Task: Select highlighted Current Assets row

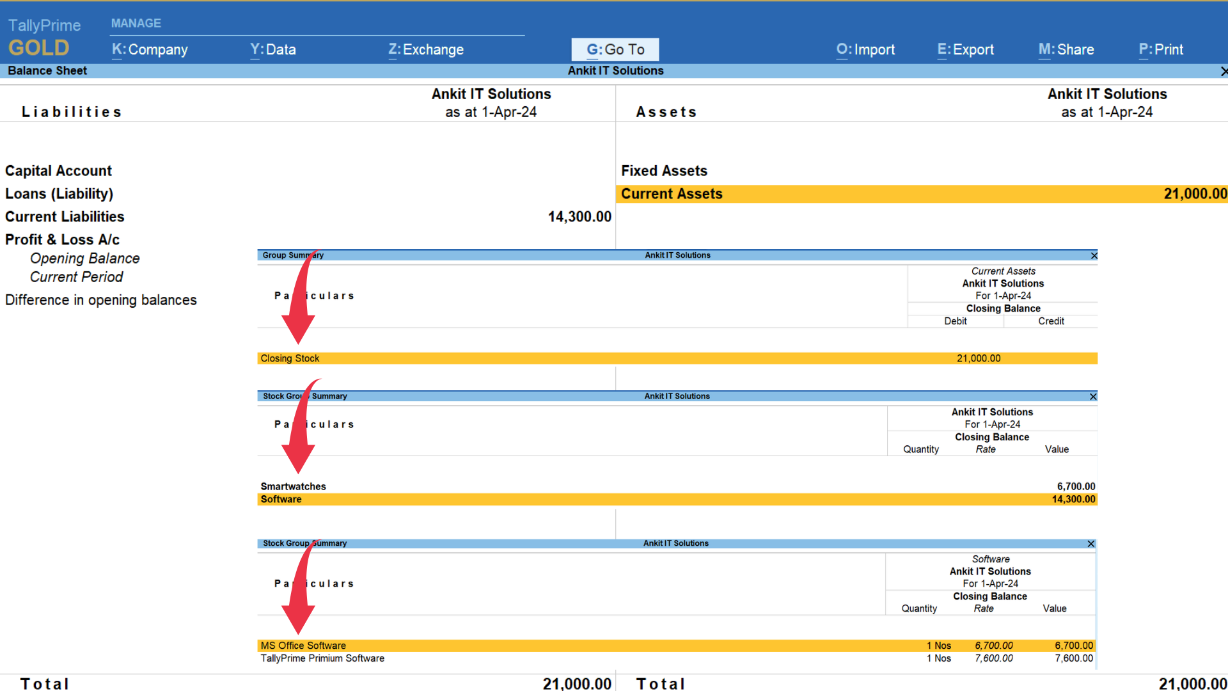Action: [922, 194]
